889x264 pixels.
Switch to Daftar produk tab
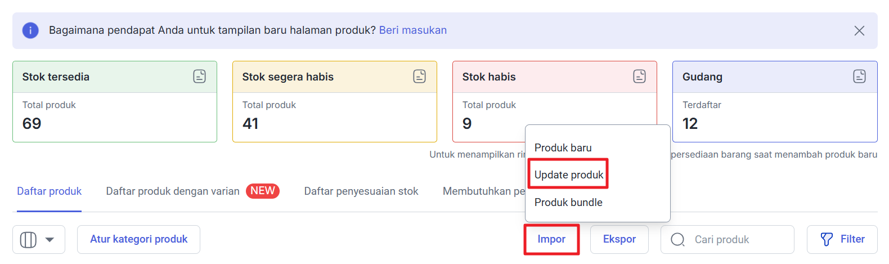[50, 191]
